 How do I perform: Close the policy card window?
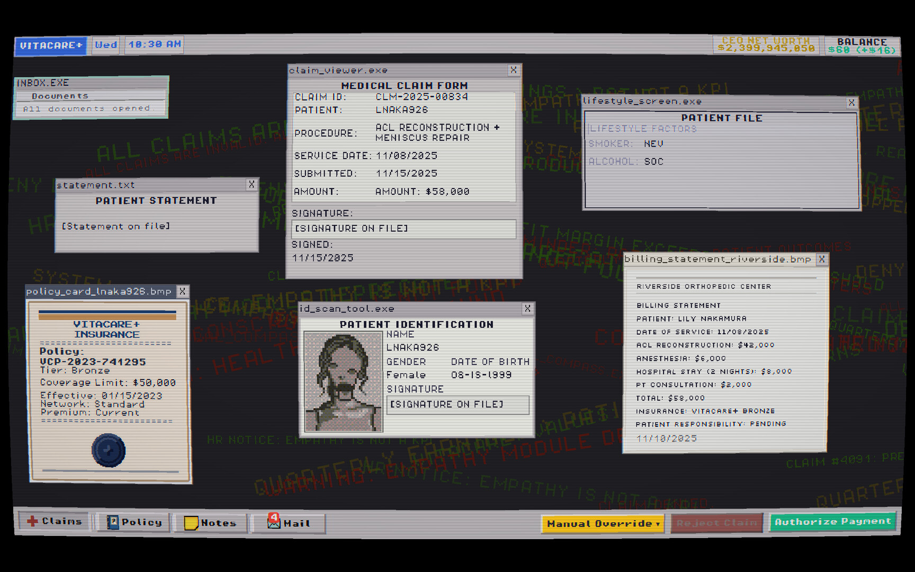pos(182,291)
